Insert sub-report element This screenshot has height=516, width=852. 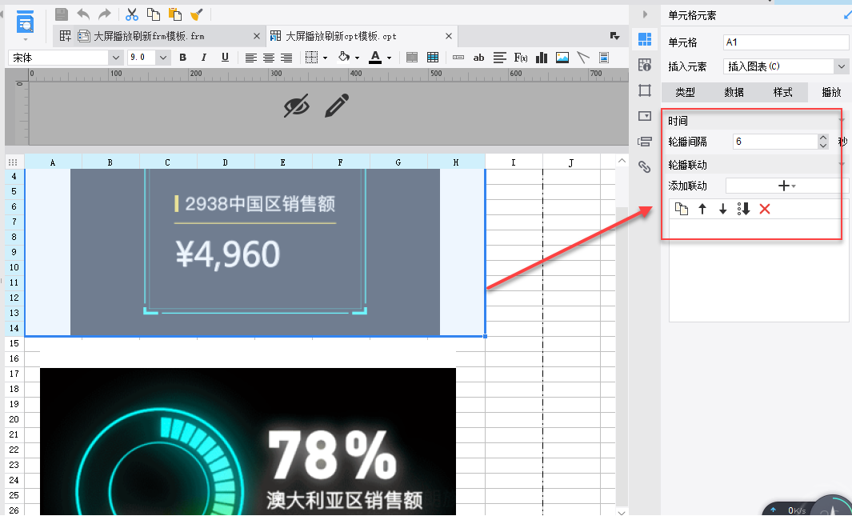[604, 58]
